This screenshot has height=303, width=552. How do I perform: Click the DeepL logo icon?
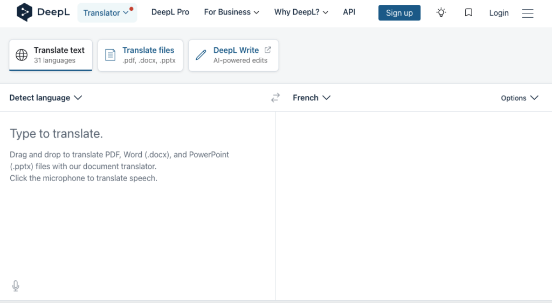24,12
